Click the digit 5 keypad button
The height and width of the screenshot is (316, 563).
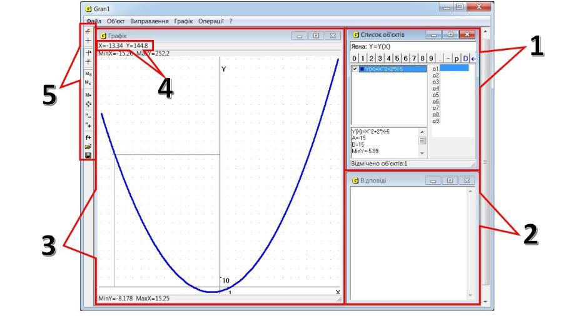pyautogui.click(x=397, y=59)
